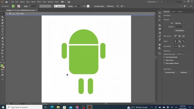The height and width of the screenshot is (109, 194).
Task: Open the Object menu
Action: pos(22,2)
